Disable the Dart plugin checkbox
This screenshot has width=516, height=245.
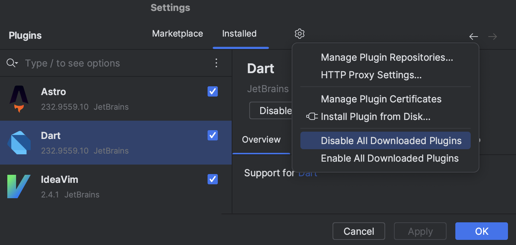[212, 135]
